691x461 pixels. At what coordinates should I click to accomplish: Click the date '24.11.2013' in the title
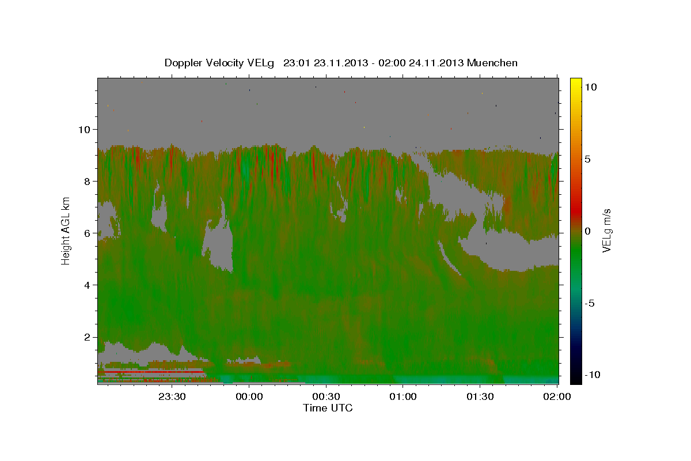coord(436,63)
